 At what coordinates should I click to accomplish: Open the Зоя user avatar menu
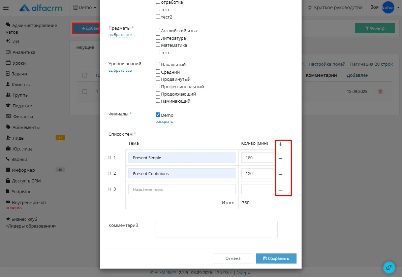pyautogui.click(x=388, y=7)
